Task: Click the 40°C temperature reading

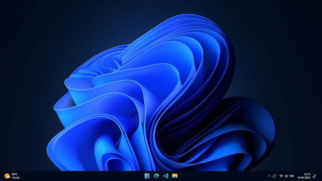Action: point(14,174)
